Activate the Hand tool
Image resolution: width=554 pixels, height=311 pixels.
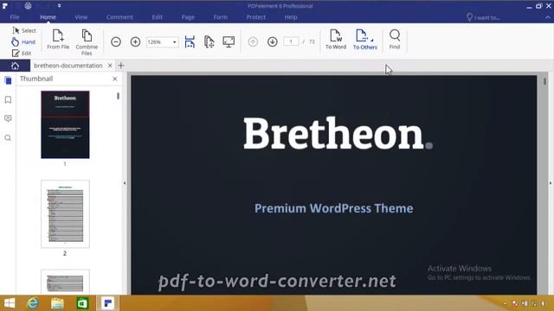pyautogui.click(x=23, y=42)
